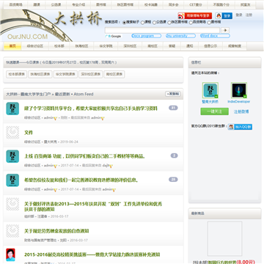Open the 暨南大拱桥 Weibo avatar
Viewport: 264px width, 264px height.
pyautogui.click(x=210, y=90)
